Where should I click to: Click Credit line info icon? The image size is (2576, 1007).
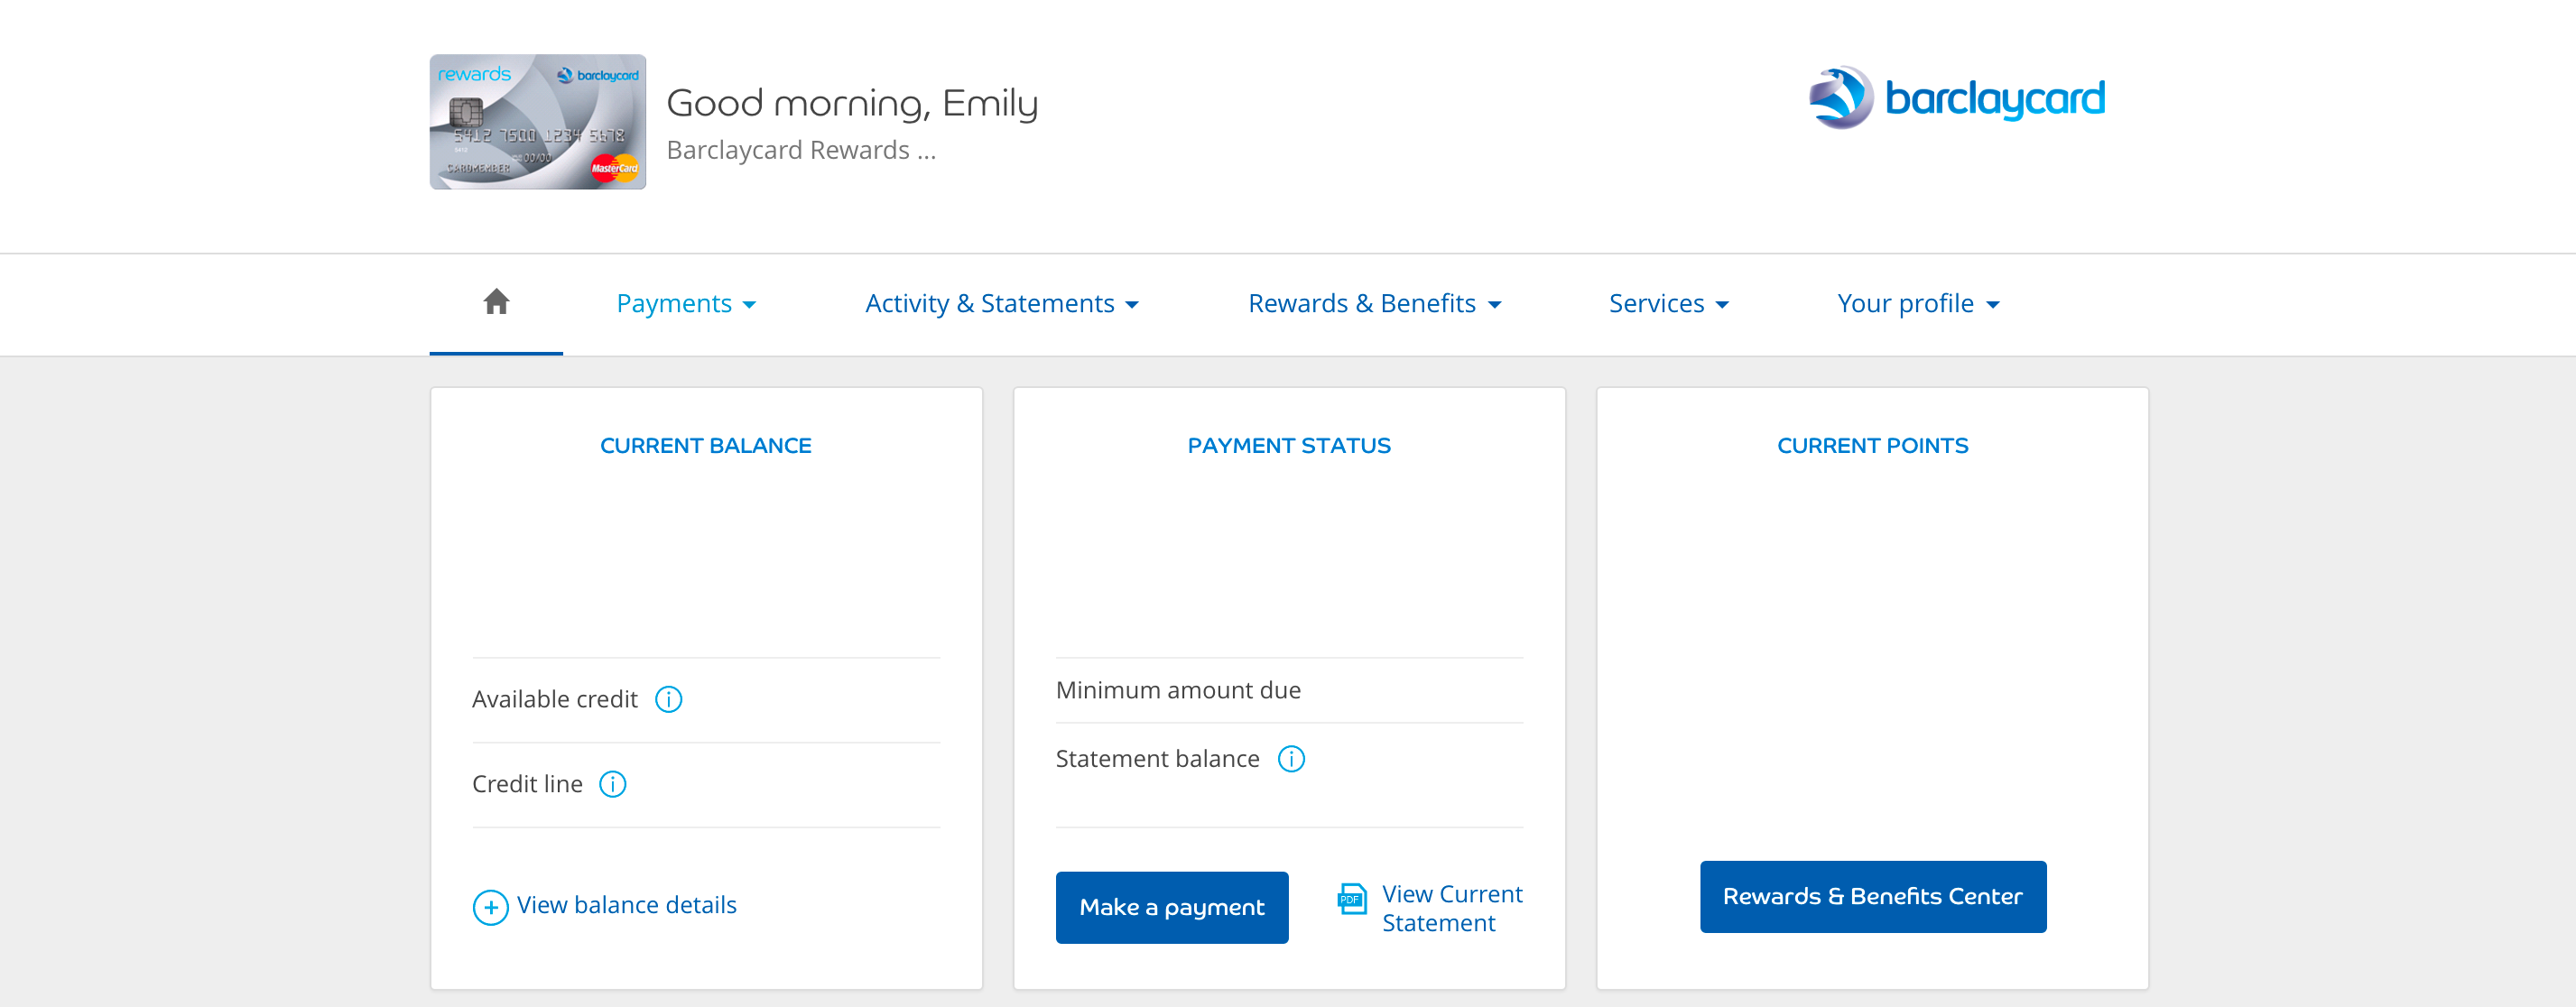coord(612,784)
